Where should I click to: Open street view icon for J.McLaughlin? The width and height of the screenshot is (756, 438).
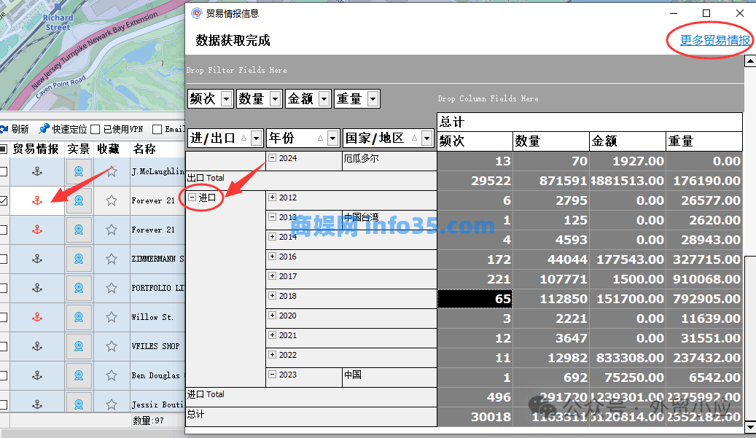[79, 171]
